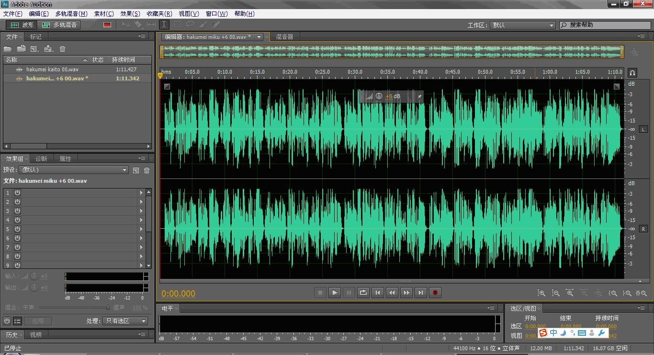Toggle power for effect slot 3

tap(17, 211)
